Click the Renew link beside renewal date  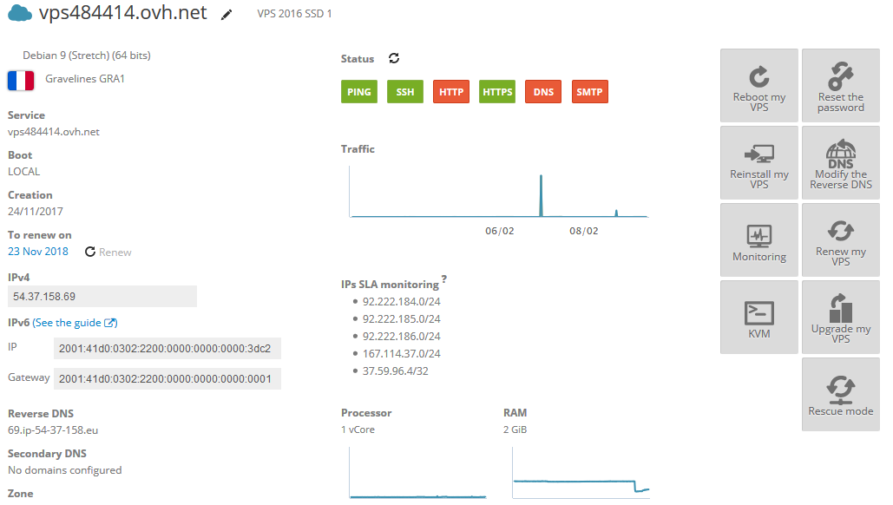pos(108,252)
